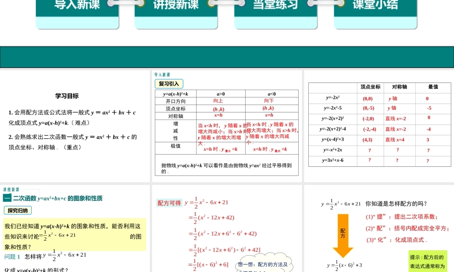Screen dimensions: 454x272
Task: Click the y=-x²+2x row label
Action: 333,150
